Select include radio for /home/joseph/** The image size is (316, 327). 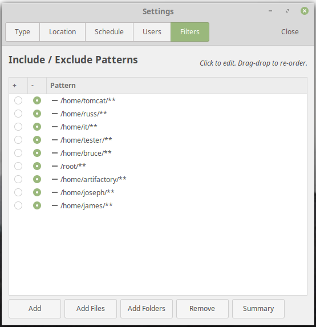(x=18, y=192)
